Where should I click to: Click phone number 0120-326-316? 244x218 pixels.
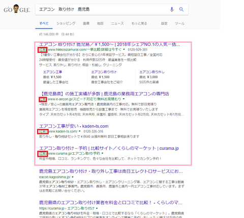(94, 131)
